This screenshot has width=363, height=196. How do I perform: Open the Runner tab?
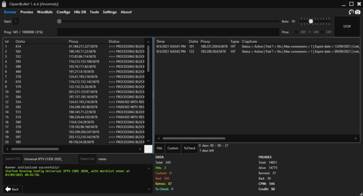tap(10, 12)
